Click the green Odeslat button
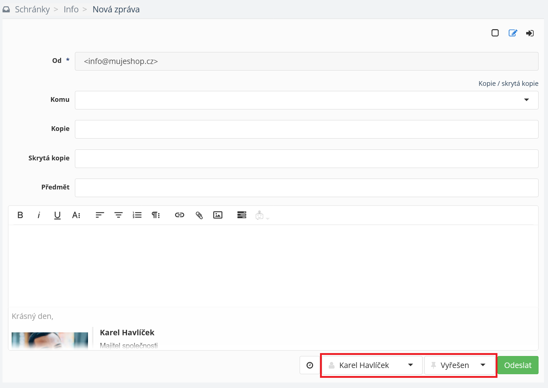This screenshot has width=548, height=388. (x=518, y=365)
